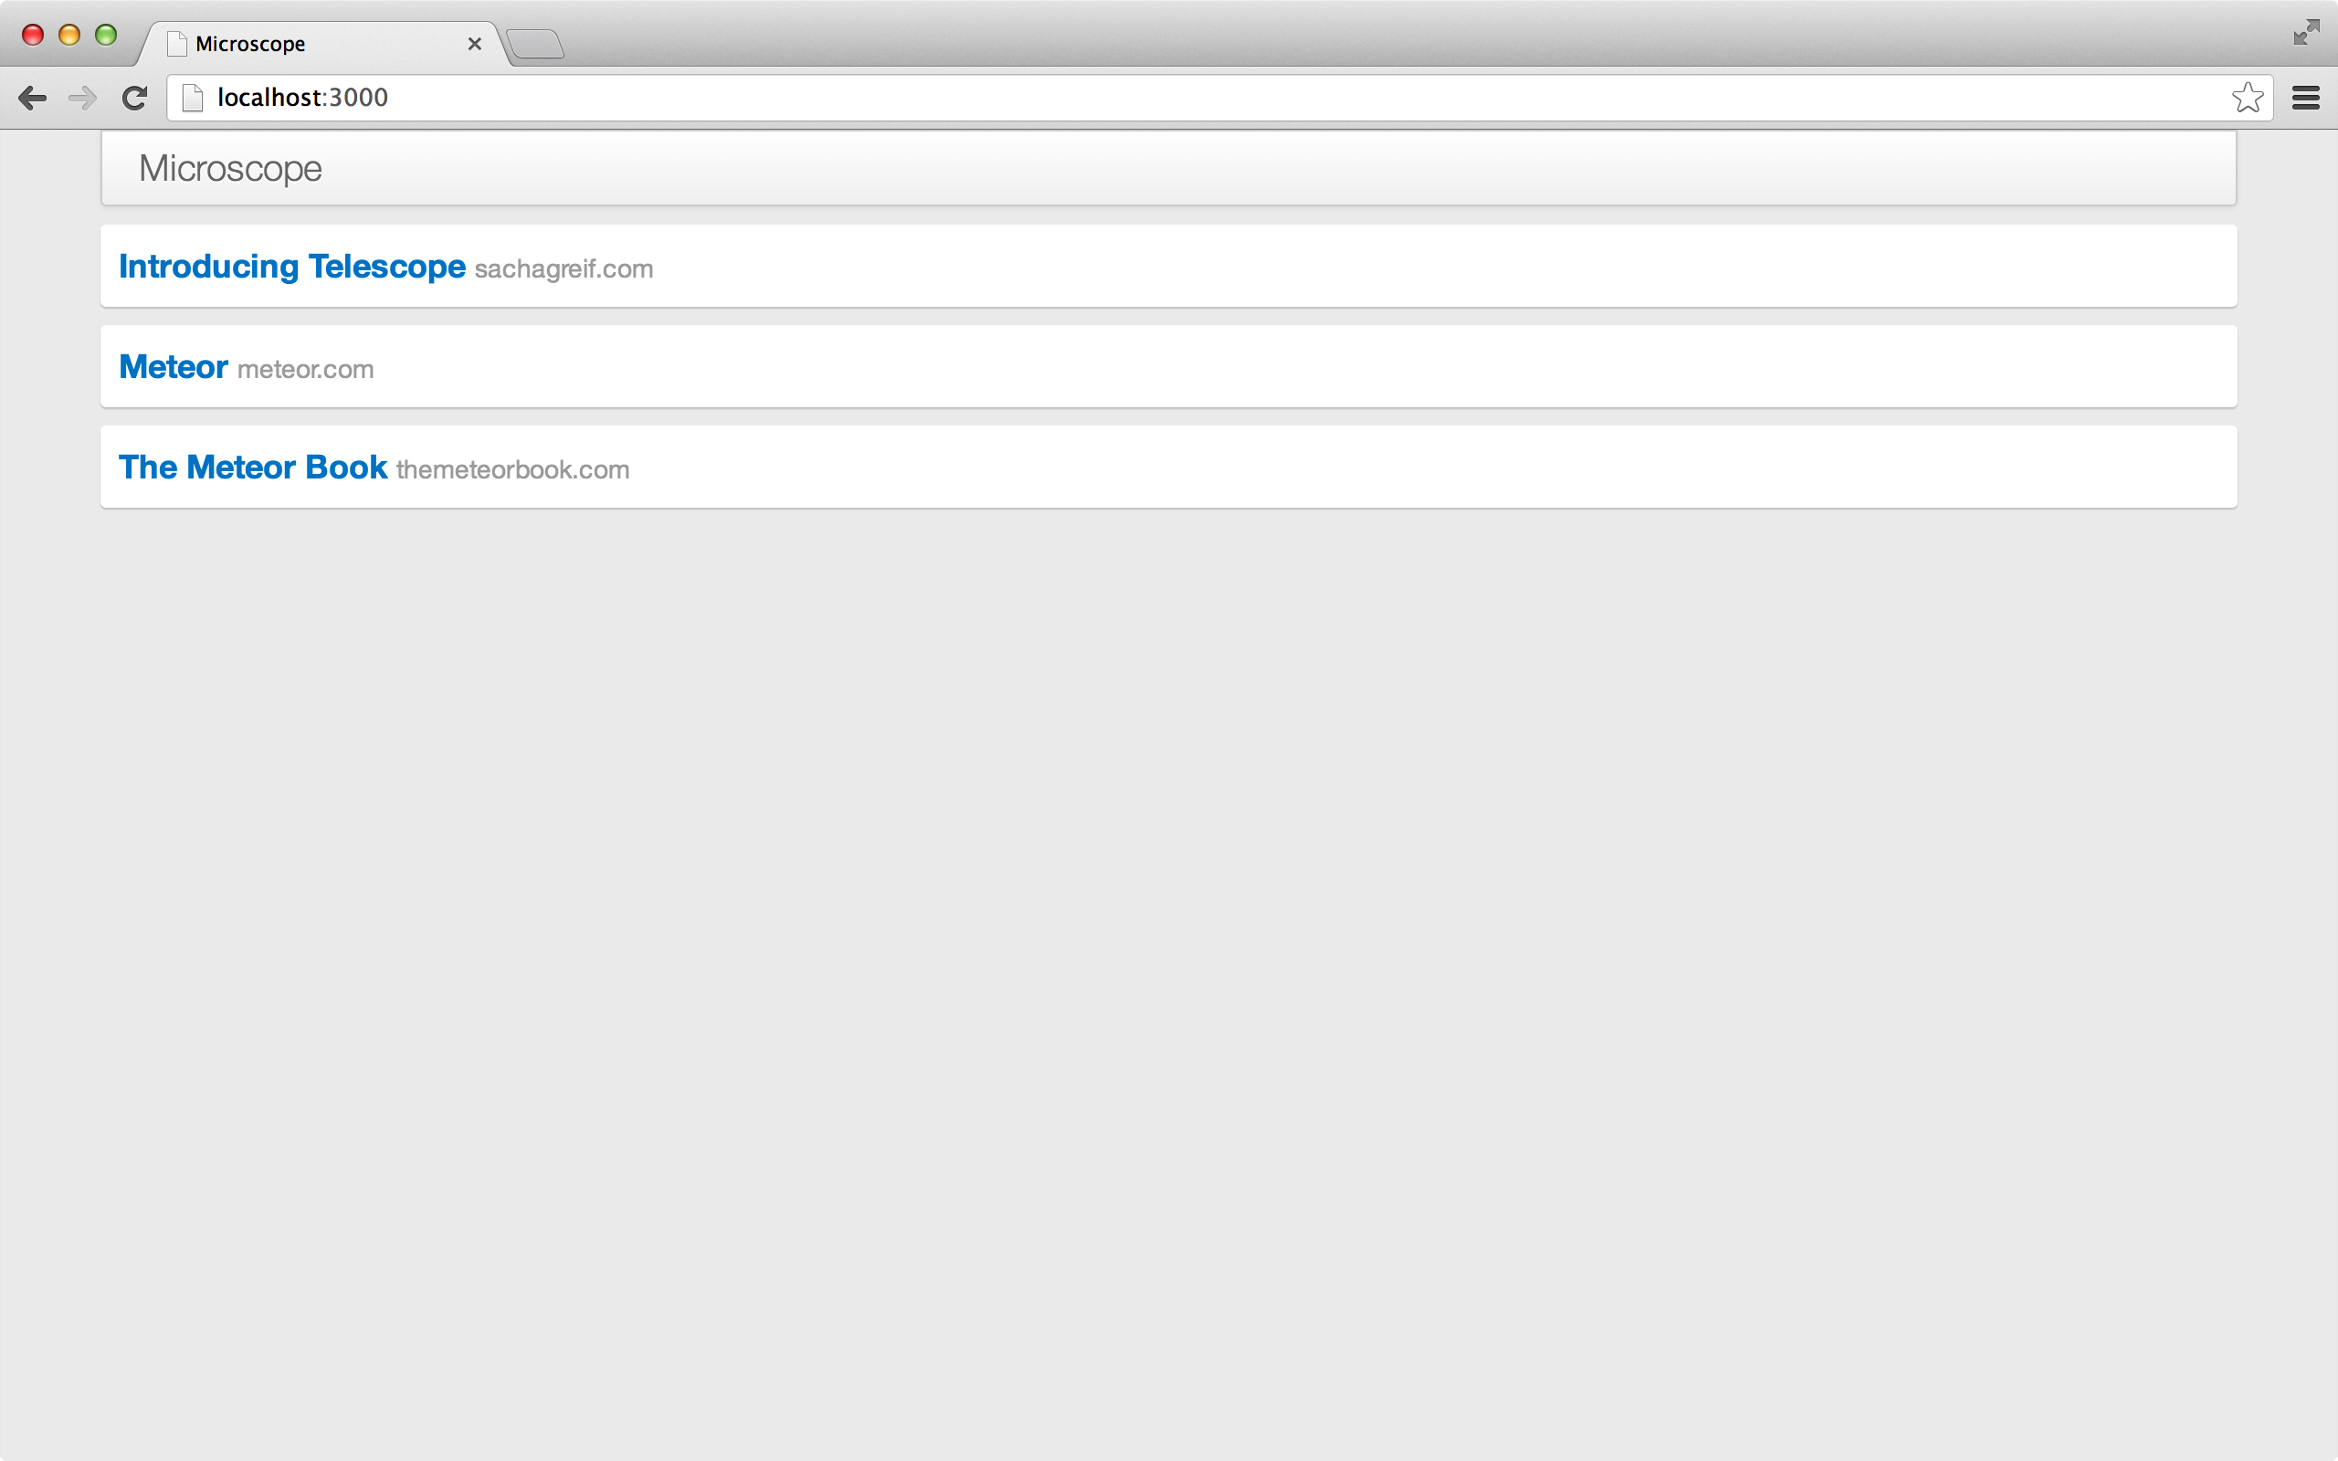Zoom the window with green button
Viewport: 2338px width, 1461px height.
click(105, 35)
